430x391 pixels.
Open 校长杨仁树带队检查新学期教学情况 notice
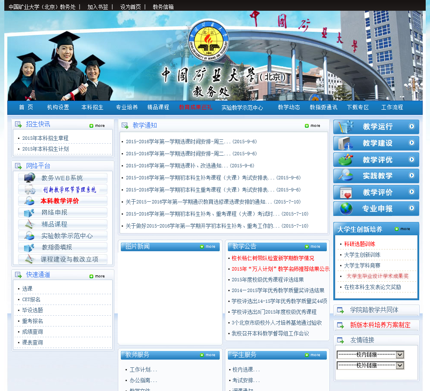click(x=273, y=258)
